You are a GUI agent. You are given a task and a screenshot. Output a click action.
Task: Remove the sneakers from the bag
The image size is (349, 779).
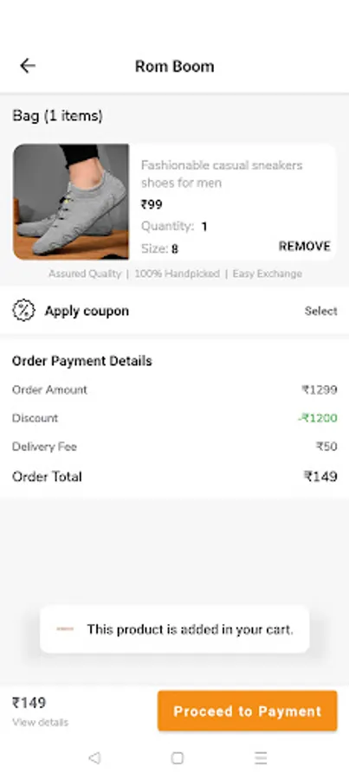pos(304,247)
